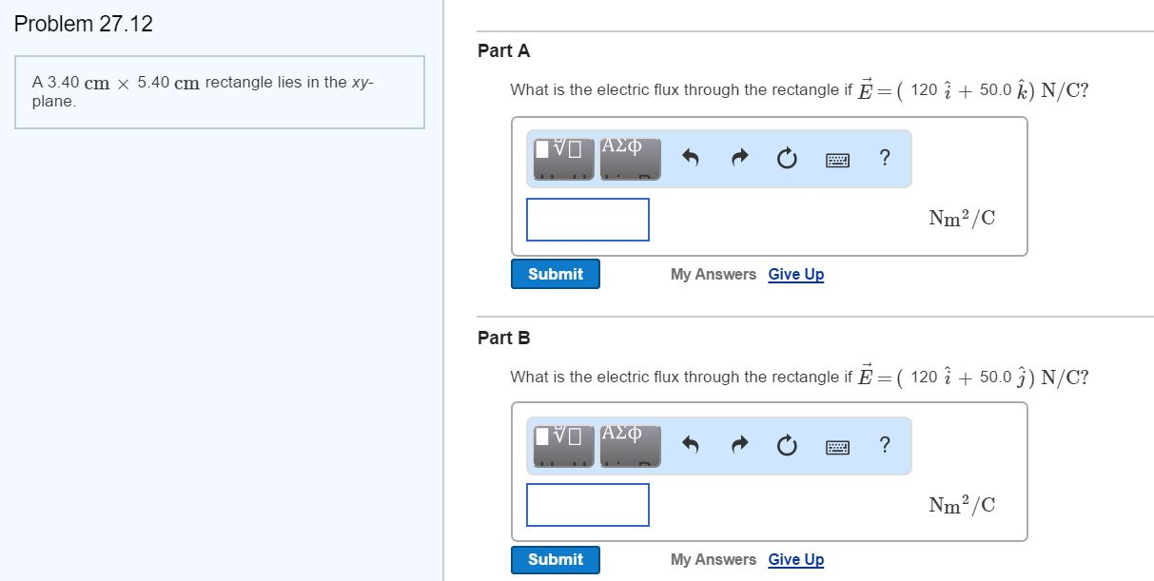The image size is (1154, 581).
Task: Focus the Part A answer input box
Action: pyautogui.click(x=588, y=220)
